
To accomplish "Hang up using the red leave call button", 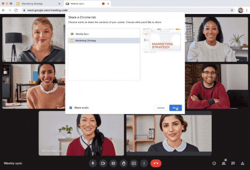I will [156, 163].
